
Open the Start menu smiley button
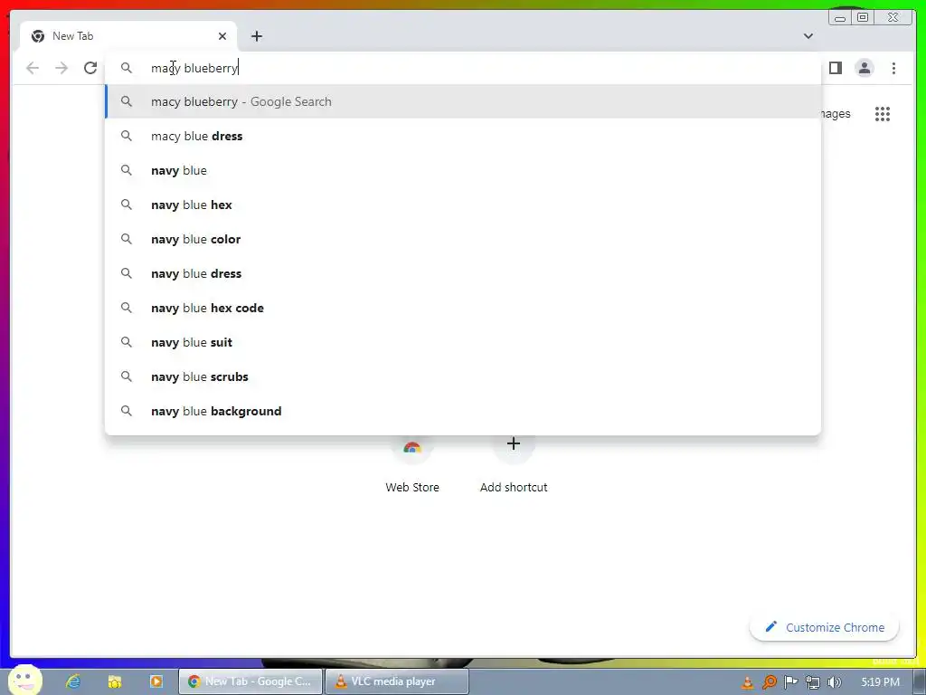[25, 680]
